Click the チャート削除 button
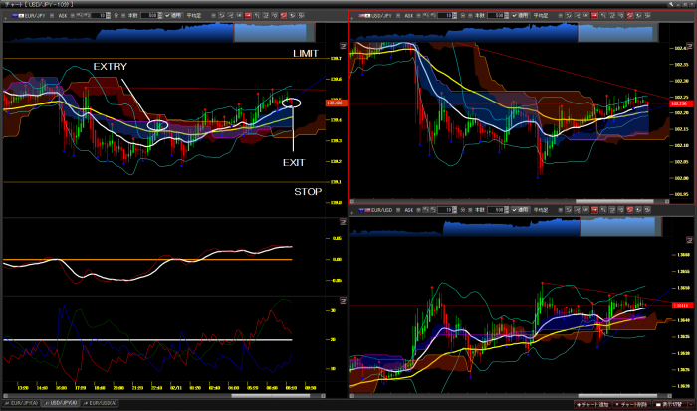Screen dimensions: 697x411 coord(631,404)
